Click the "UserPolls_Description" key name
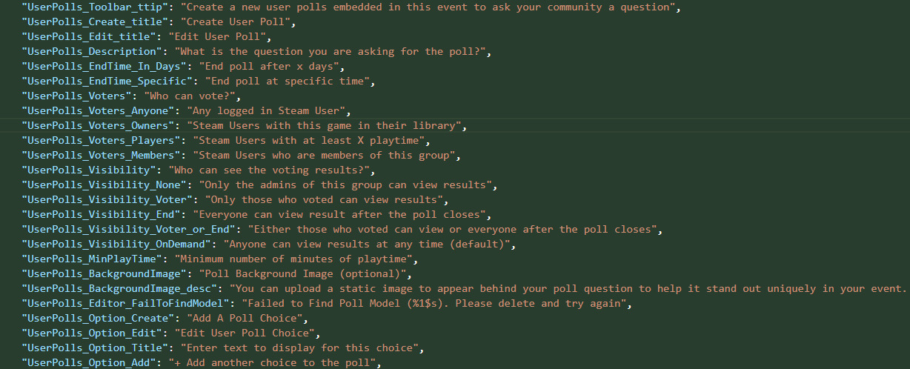The width and height of the screenshot is (910, 369). [x=93, y=52]
